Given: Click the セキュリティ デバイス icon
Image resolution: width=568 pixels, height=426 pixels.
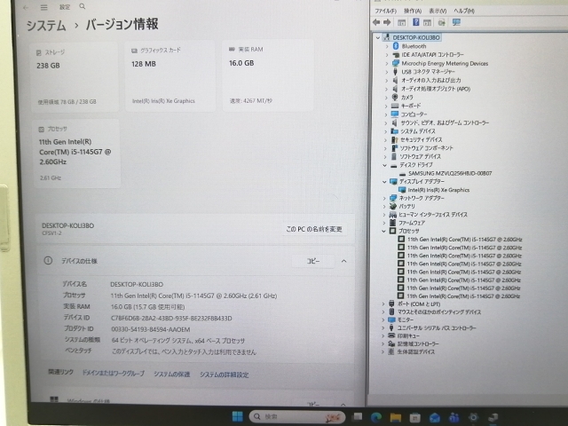Looking at the screenshot, I should tap(394, 139).
